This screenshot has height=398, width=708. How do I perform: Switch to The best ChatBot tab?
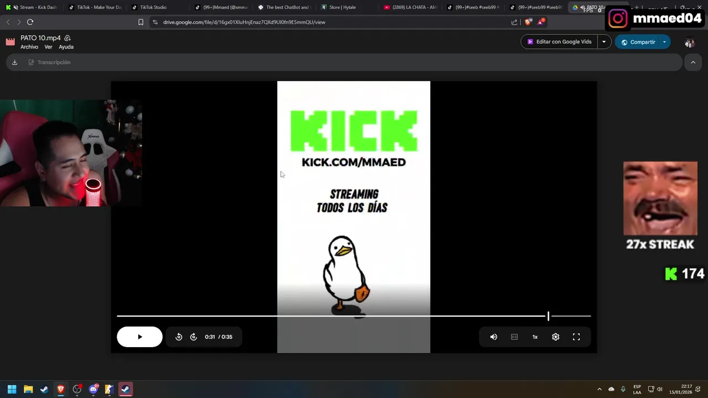tap(284, 7)
